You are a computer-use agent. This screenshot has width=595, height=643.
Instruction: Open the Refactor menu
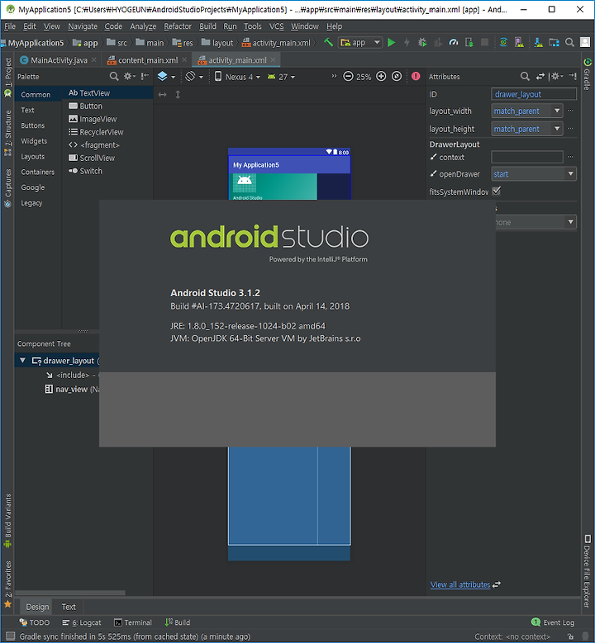178,26
